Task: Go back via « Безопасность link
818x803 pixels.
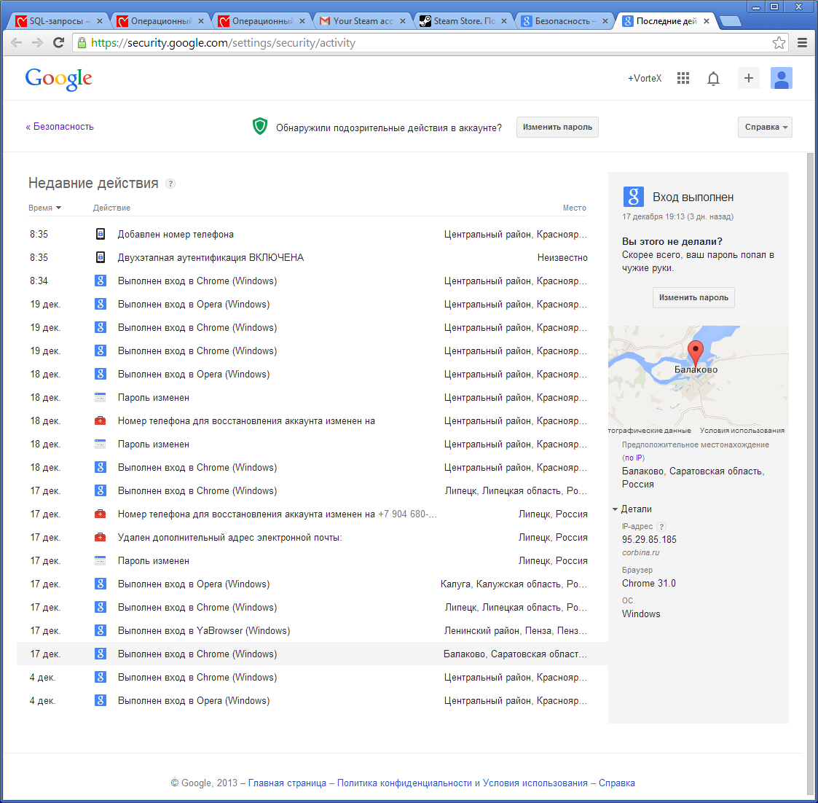Action: tap(60, 126)
